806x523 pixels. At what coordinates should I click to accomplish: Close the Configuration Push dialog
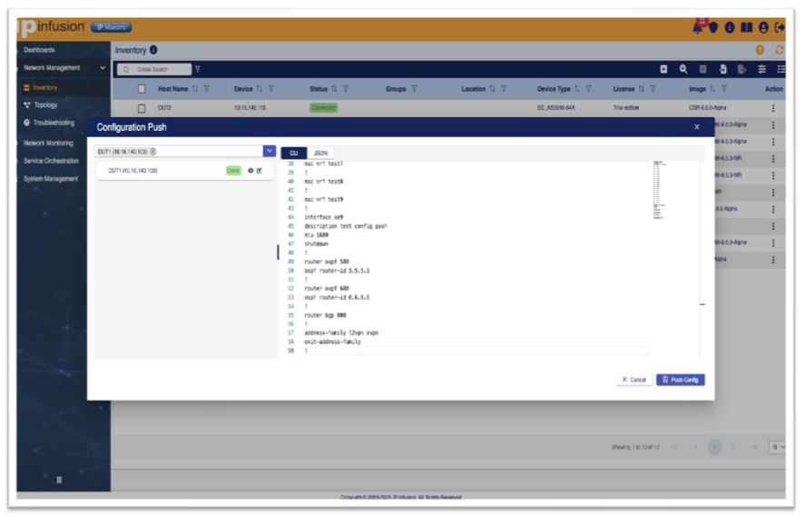696,127
